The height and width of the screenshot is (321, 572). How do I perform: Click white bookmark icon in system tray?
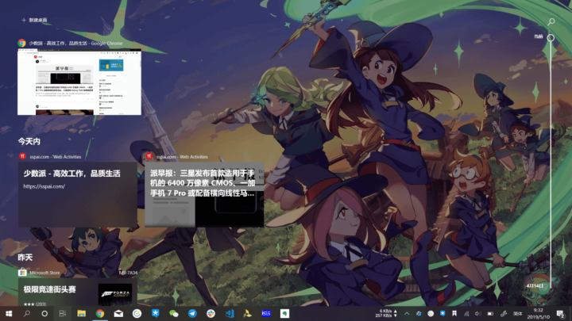point(454,314)
